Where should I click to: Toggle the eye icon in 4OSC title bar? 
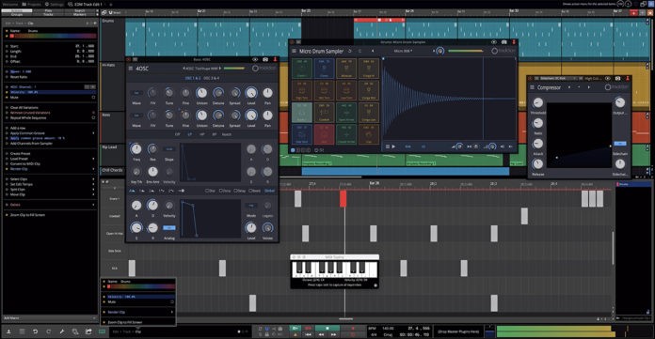[255, 59]
